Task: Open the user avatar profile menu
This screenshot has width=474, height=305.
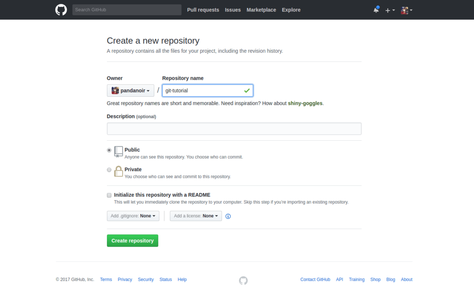Action: click(x=406, y=10)
